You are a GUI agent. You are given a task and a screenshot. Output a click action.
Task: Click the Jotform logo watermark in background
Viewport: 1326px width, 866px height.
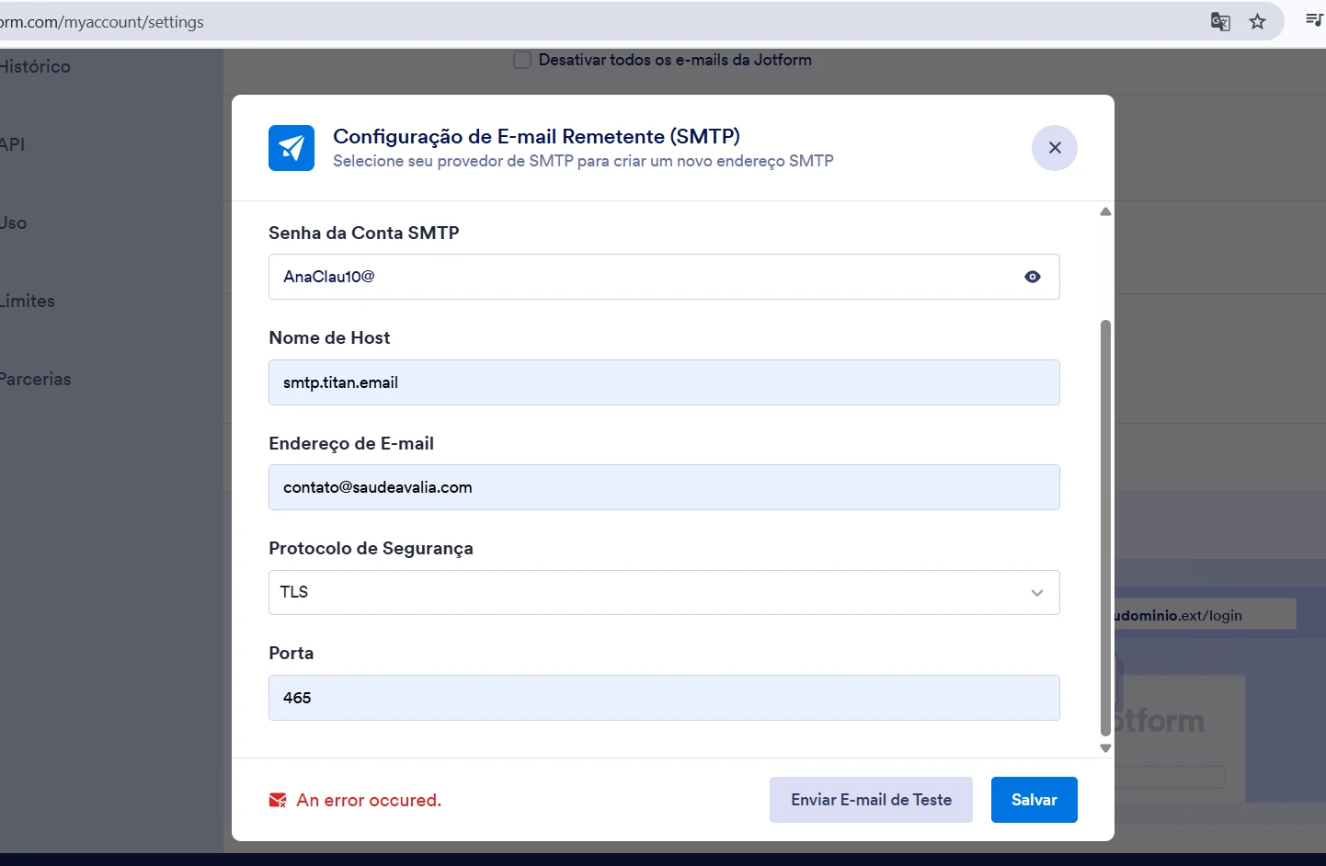[1160, 720]
